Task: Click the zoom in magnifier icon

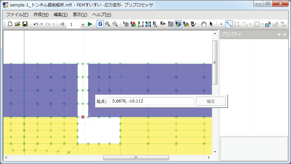Action: [x=107, y=24]
